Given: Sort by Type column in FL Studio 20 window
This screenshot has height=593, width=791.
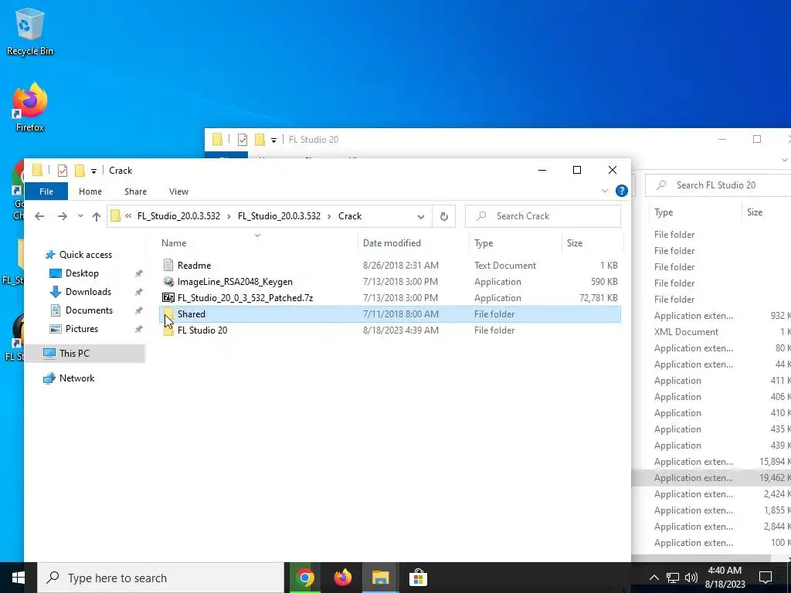Looking at the screenshot, I should 664,213.
